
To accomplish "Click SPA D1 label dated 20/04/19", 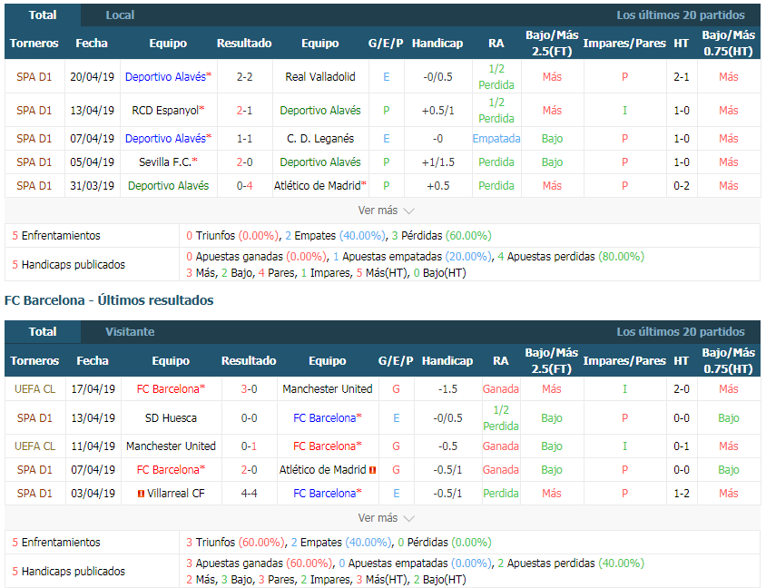I will point(34,76).
